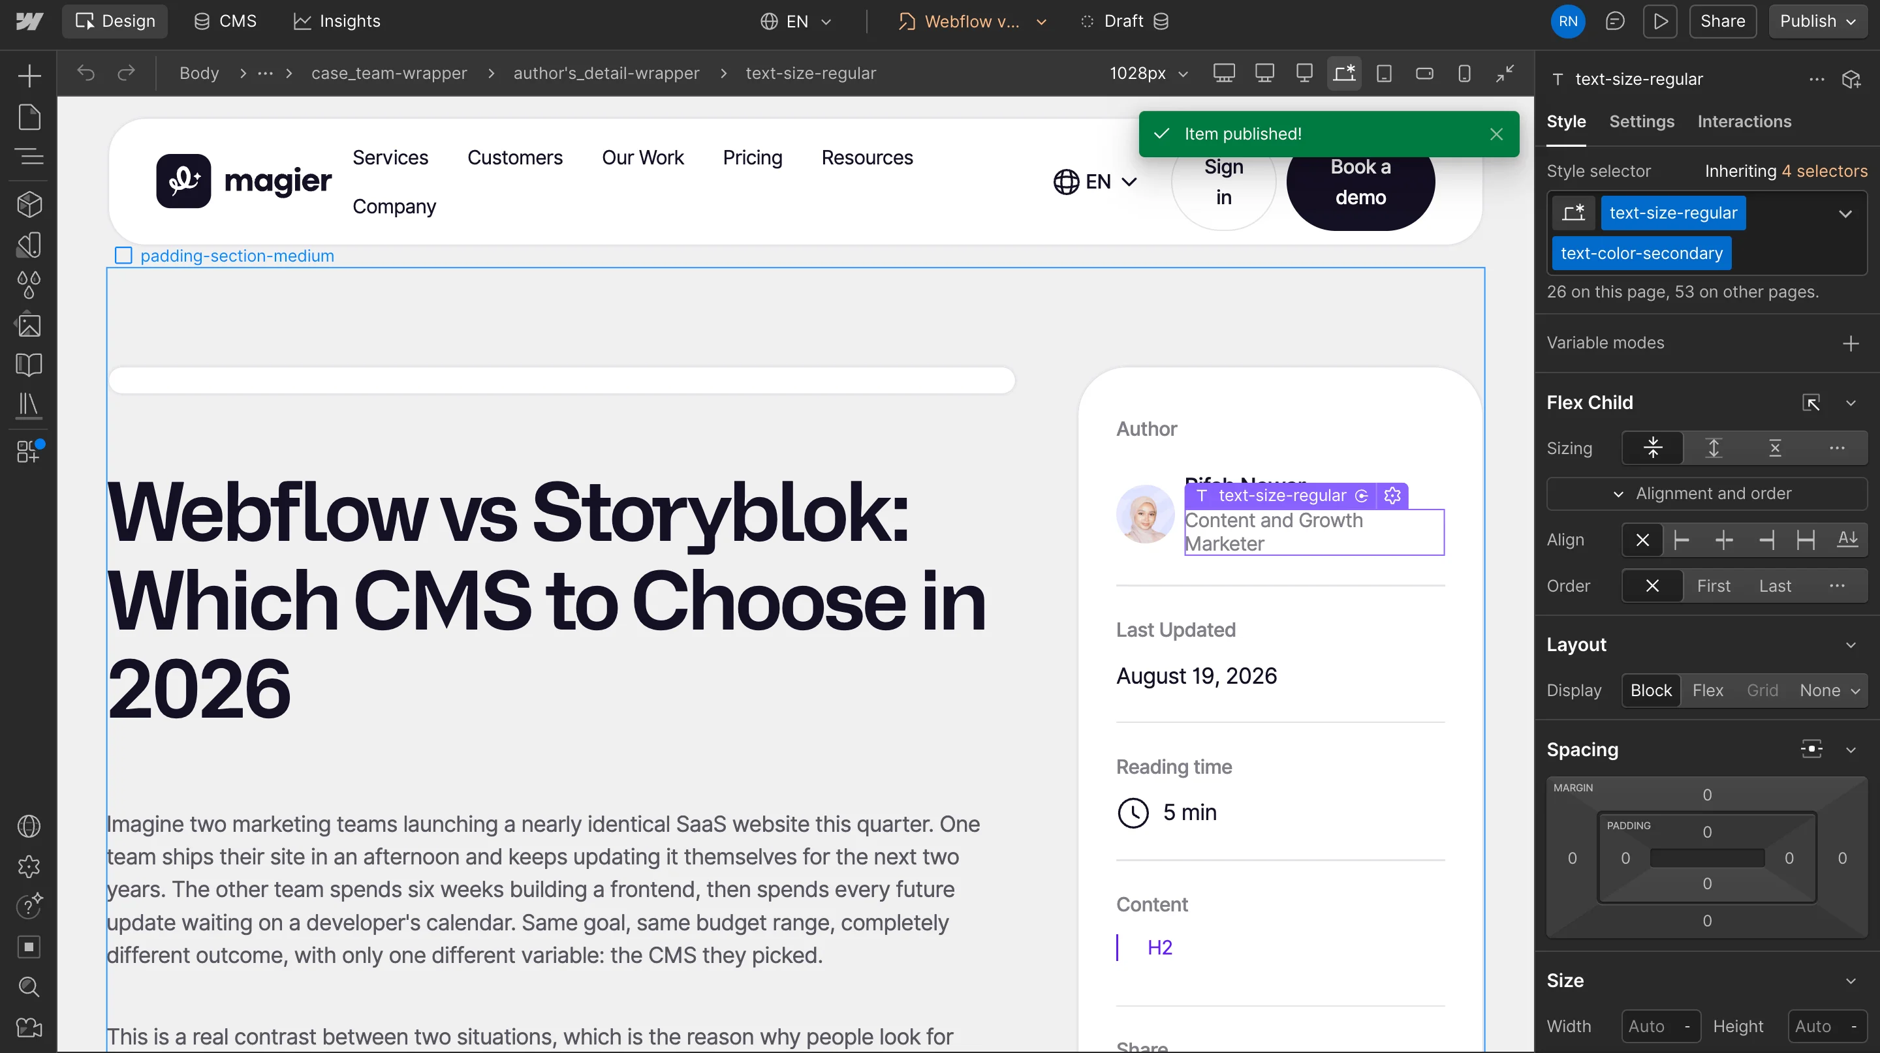Open the RN user avatar
Image resolution: width=1880 pixels, height=1053 pixels.
(x=1567, y=21)
